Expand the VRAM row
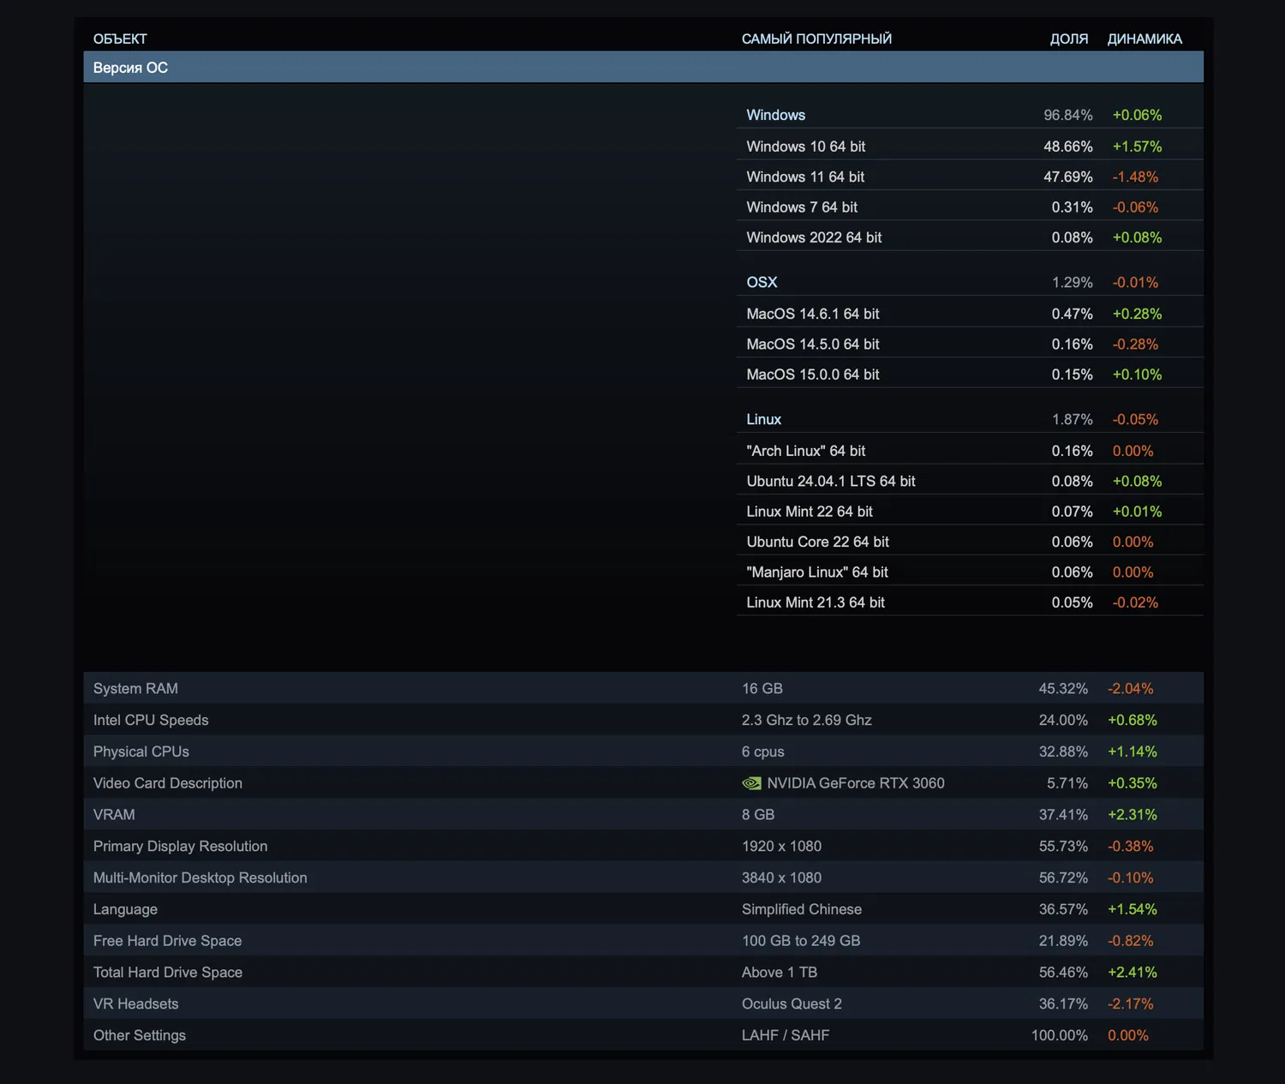Image resolution: width=1285 pixels, height=1084 pixels. click(x=643, y=815)
